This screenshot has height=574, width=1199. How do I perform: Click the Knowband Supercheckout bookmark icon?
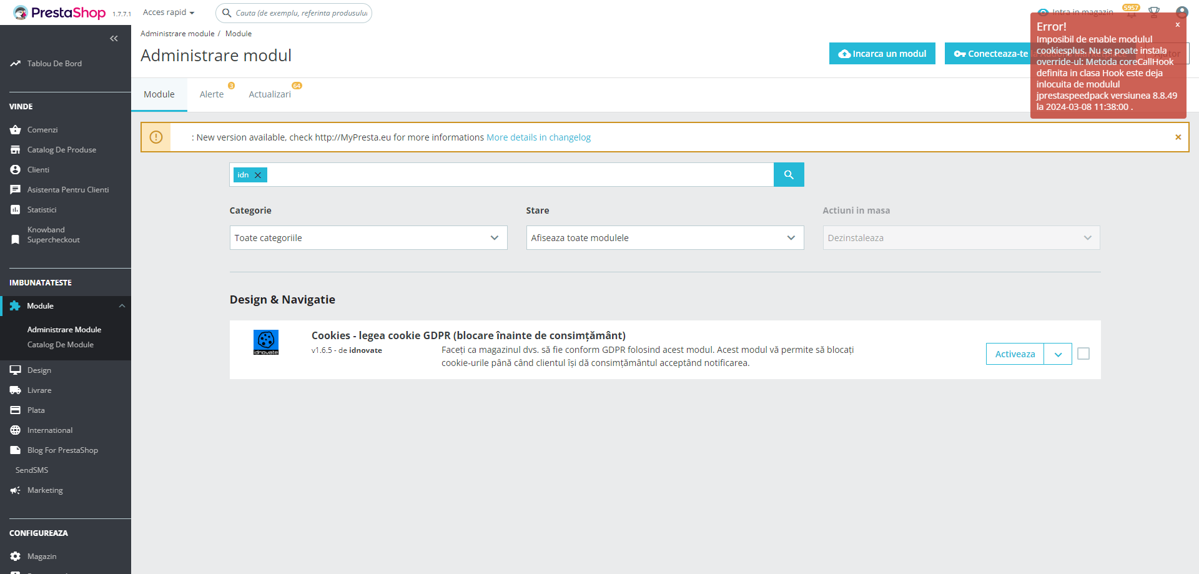click(x=16, y=240)
